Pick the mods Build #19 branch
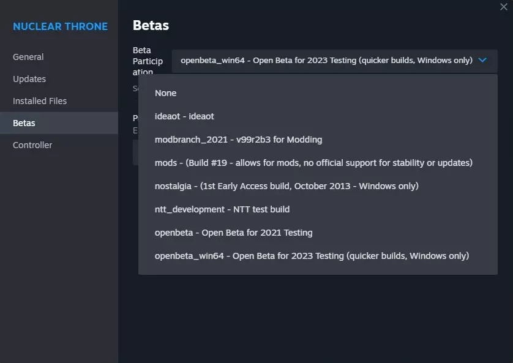Screen dimensions: 513x363 313,163
